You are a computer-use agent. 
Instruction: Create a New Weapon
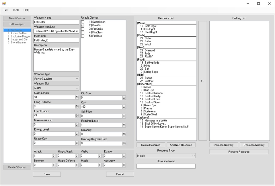(x=17, y=18)
